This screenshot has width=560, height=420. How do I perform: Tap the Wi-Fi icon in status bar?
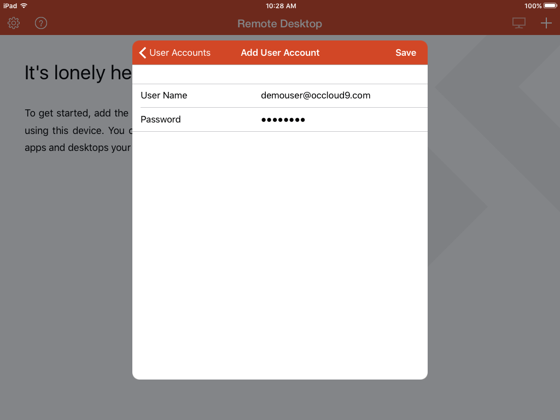pos(24,5)
